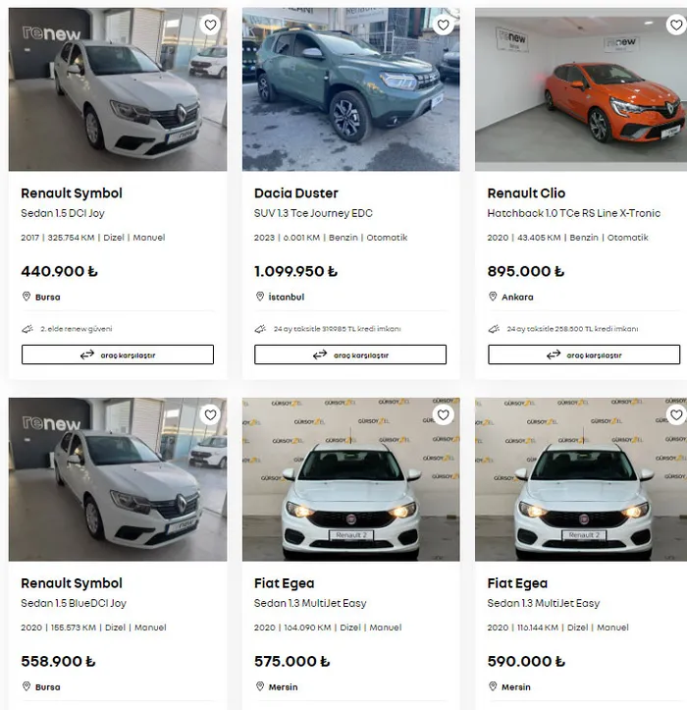Open the green Dacia Duster photo
Image resolution: width=687 pixels, height=710 pixels.
click(x=350, y=89)
